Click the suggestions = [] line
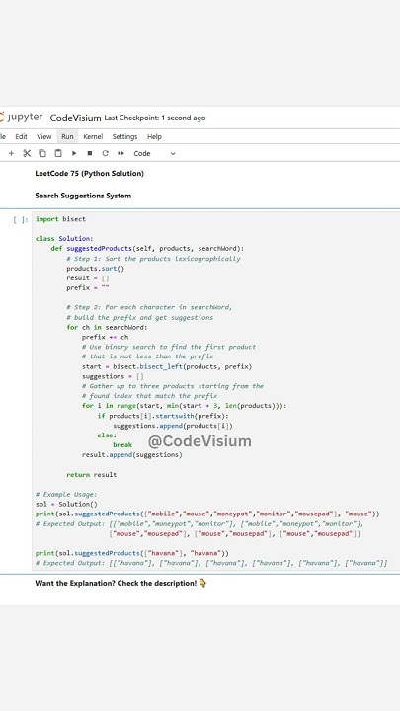The height and width of the screenshot is (711, 400). pos(113,376)
